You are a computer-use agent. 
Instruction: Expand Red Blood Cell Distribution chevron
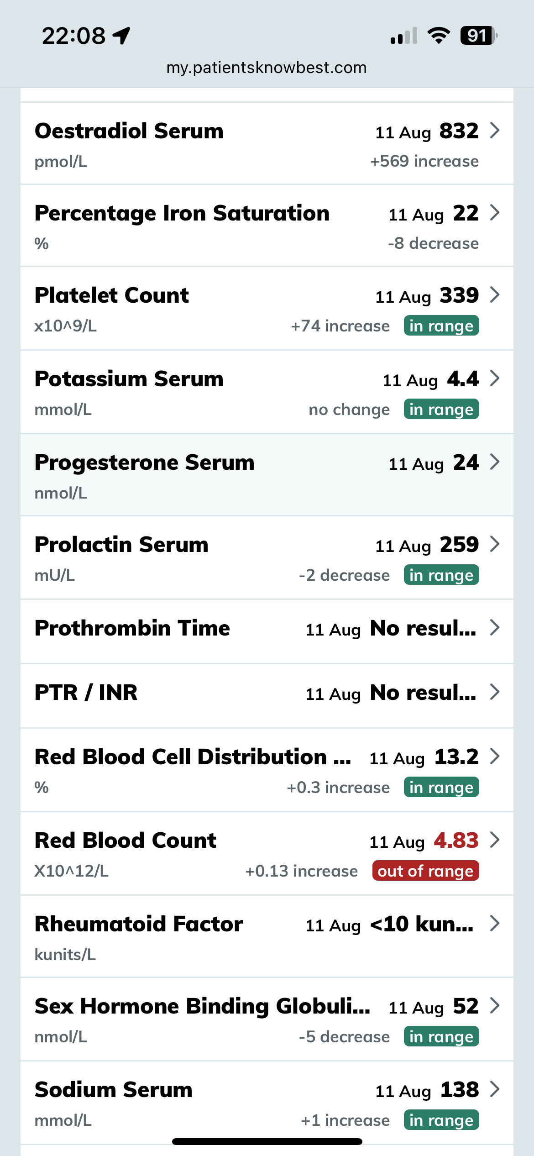[495, 757]
